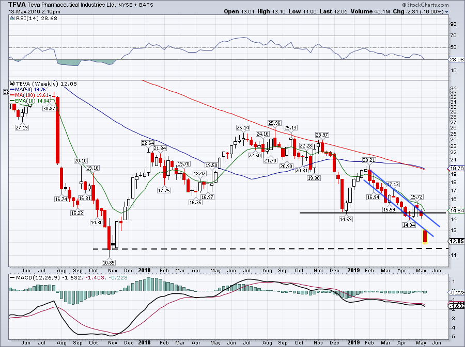The width and height of the screenshot is (465, 347).
Task: Click the 15.22 price label
Action: [77, 213]
